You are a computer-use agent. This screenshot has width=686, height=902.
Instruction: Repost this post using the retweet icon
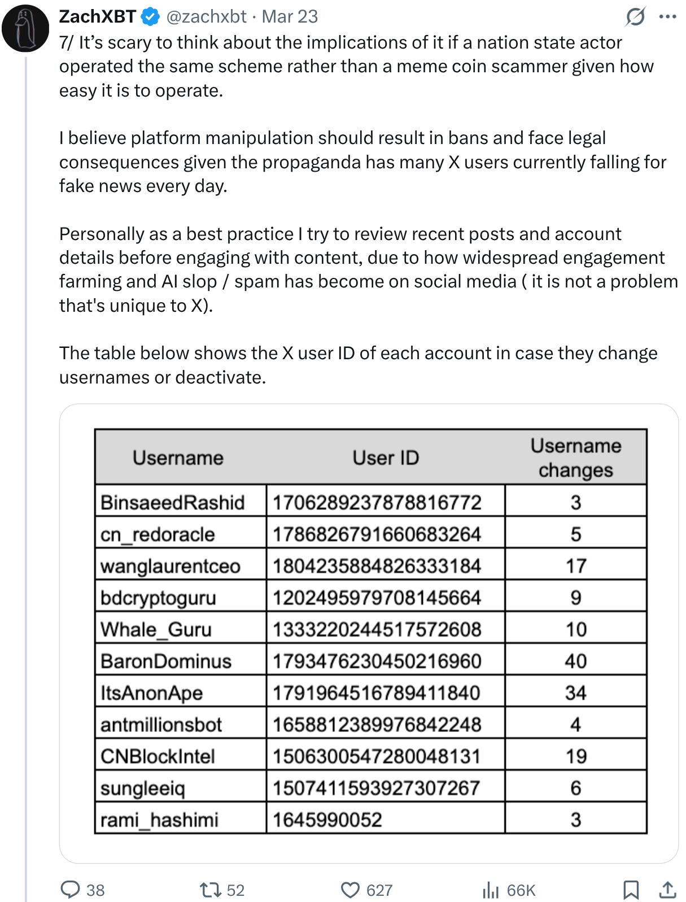point(210,890)
